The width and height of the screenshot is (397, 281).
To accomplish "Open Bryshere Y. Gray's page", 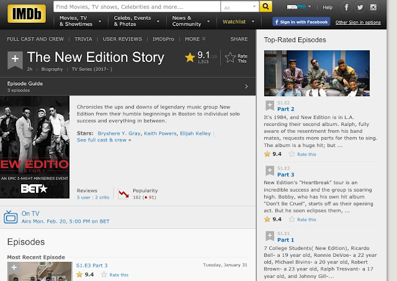I will tap(119, 133).
